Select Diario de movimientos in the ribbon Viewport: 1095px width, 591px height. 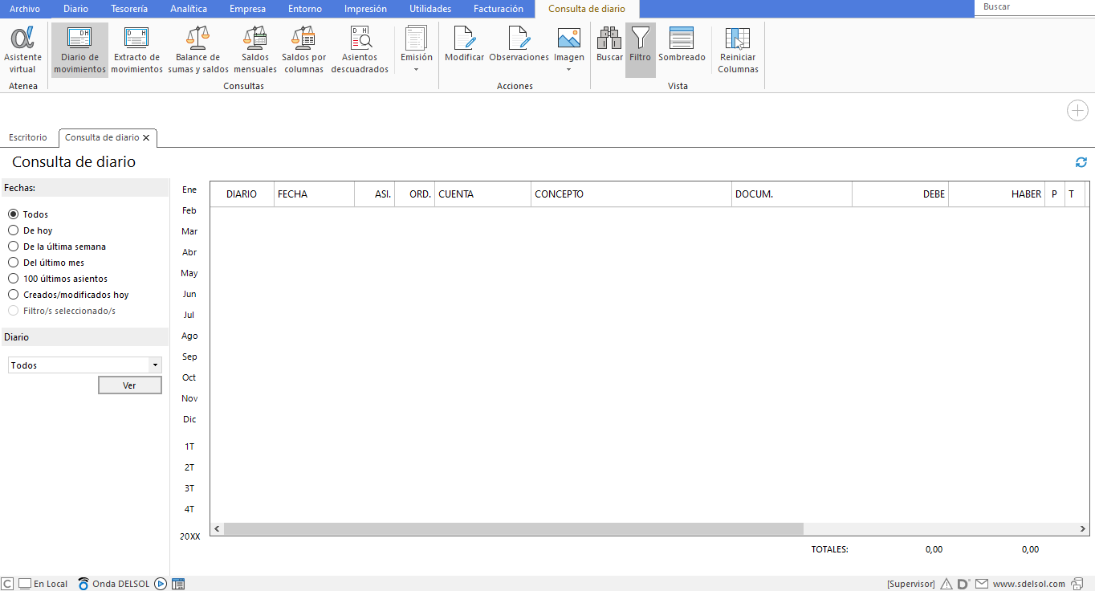click(79, 50)
